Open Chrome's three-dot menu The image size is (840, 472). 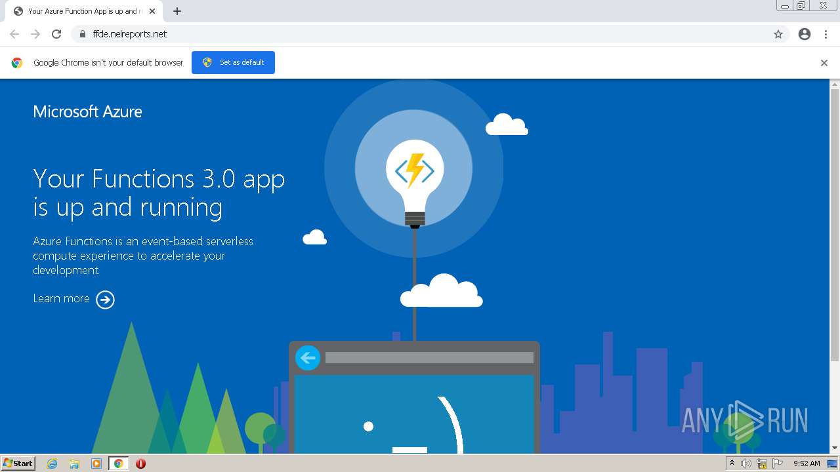(x=826, y=34)
